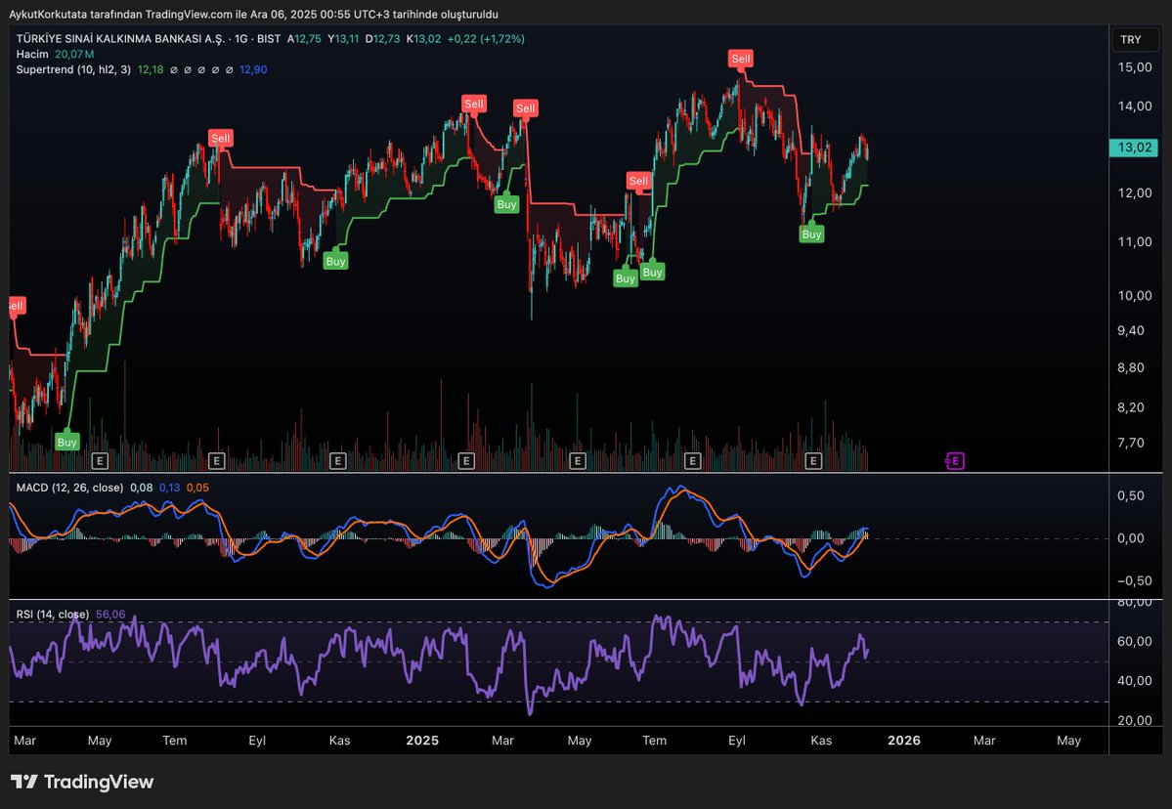Click the Hacim volume legend
This screenshot has height=809, width=1172.
[32, 55]
